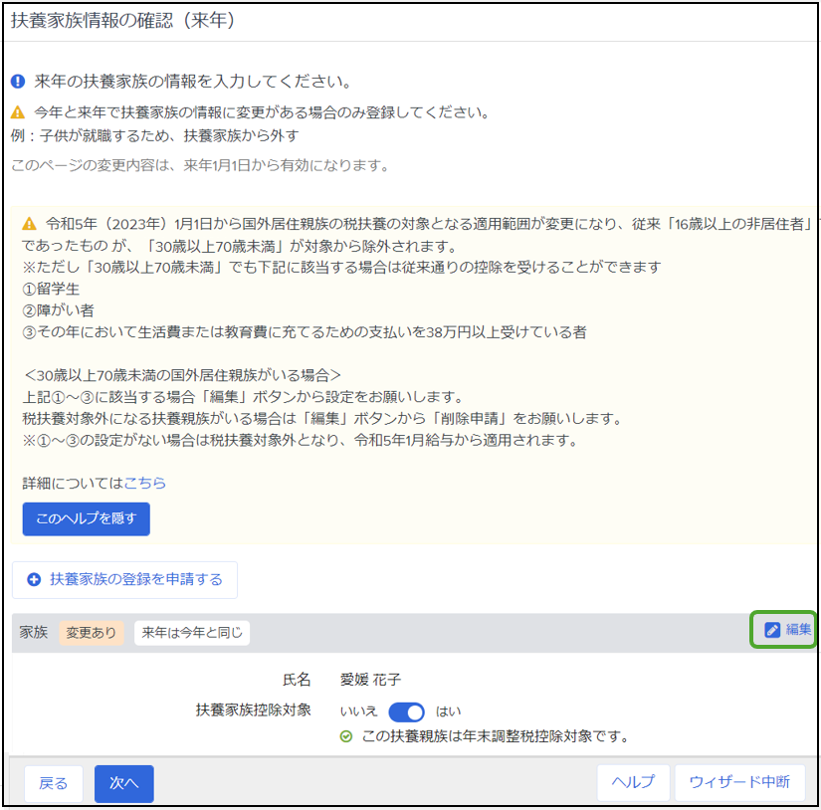Click the はい label beside the switch

coord(449,711)
